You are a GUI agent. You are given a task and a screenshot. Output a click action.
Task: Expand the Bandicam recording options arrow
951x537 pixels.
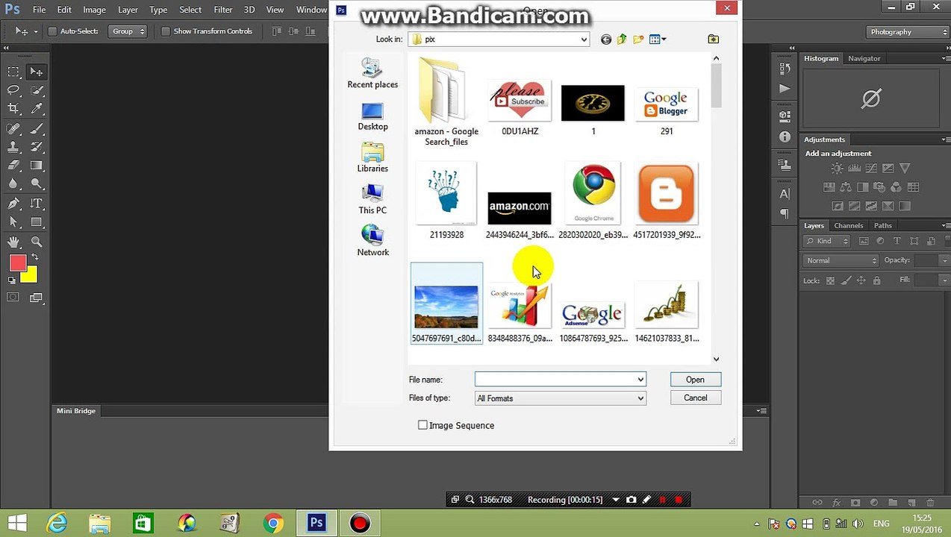(x=616, y=500)
